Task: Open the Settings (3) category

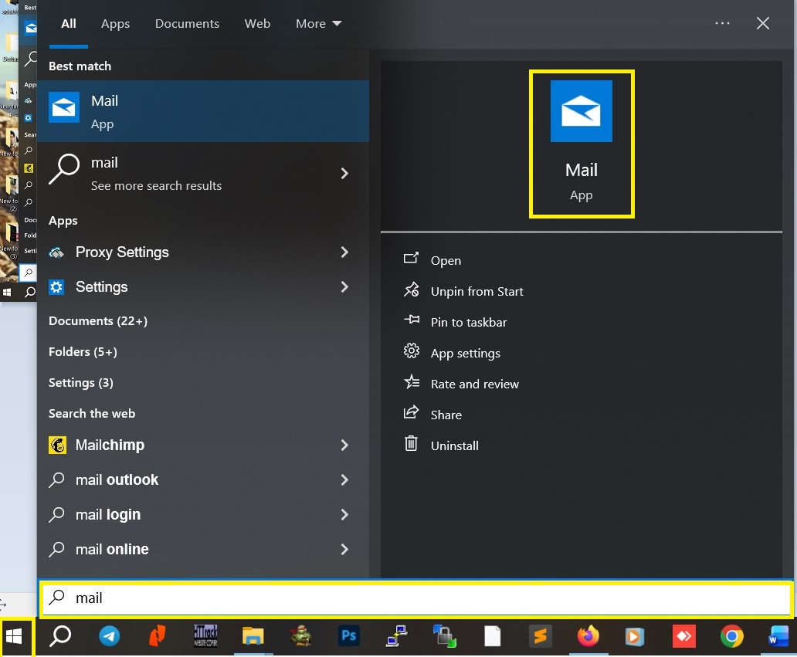Action: (81, 383)
